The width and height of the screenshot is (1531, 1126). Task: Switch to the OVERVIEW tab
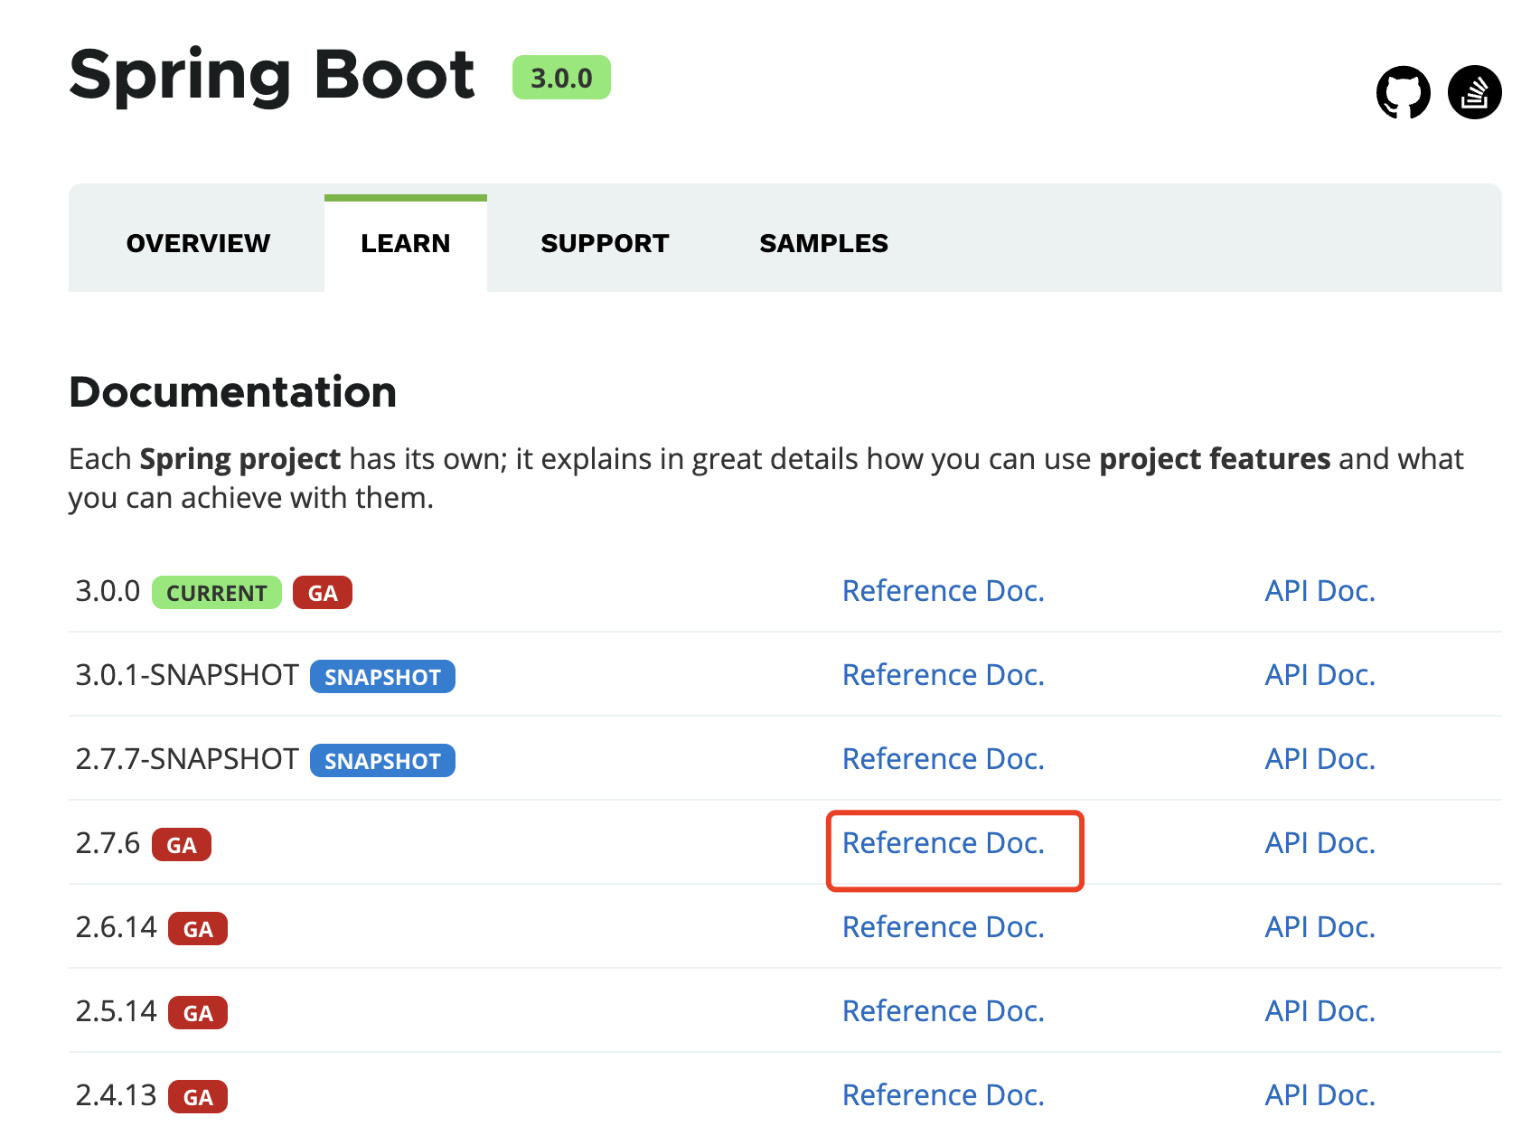198,243
